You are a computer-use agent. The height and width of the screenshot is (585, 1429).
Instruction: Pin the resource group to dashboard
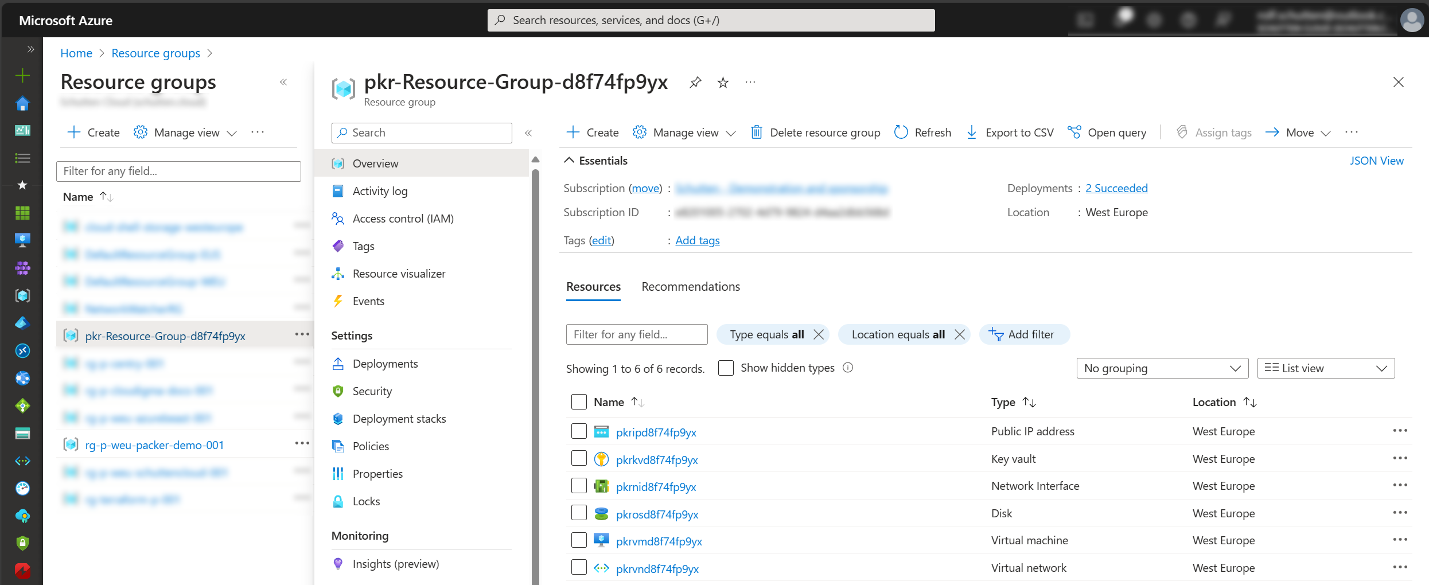(x=695, y=83)
